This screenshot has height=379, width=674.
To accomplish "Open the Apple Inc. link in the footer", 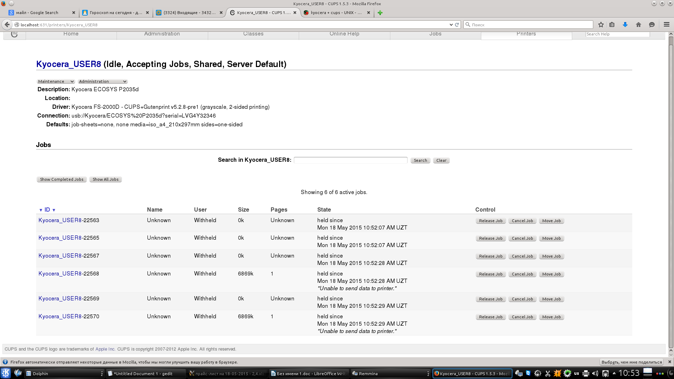I will click(105, 349).
